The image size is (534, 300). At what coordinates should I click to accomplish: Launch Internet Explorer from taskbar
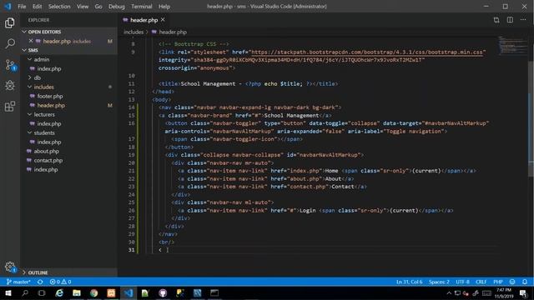click(59, 292)
